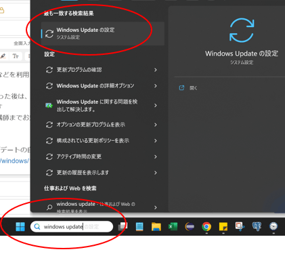Expand arrow for 'Windows Update の詳細オプション'
The height and width of the screenshot is (254, 285).
pos(156,86)
